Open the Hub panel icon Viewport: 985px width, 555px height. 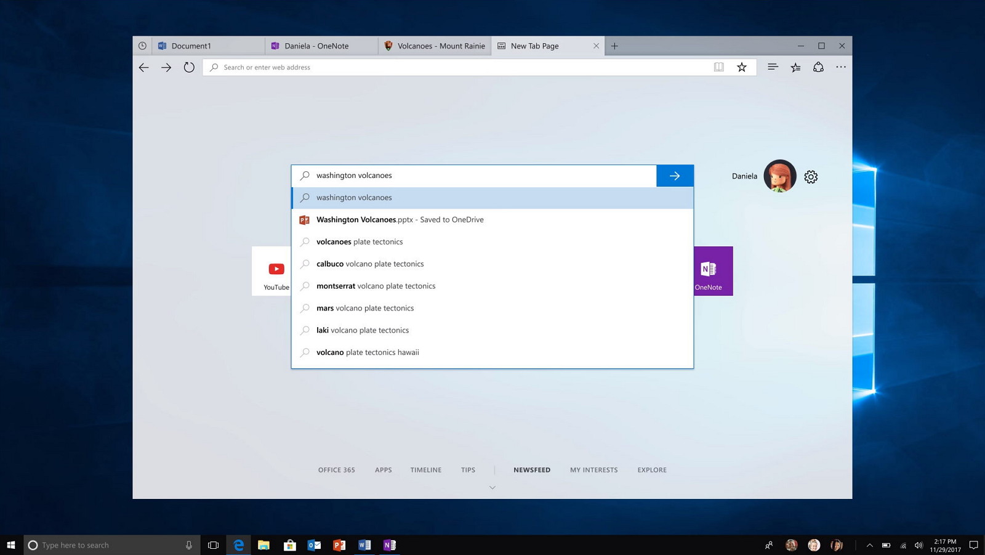(x=773, y=67)
